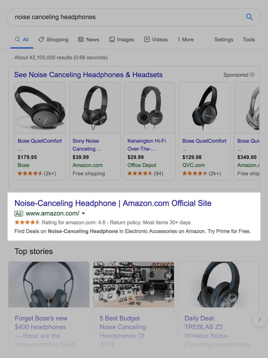Select the All tab
268x358 pixels.
[22, 40]
